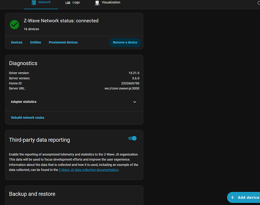
Task: Click the Backup and restore heading
Action: 32,194
